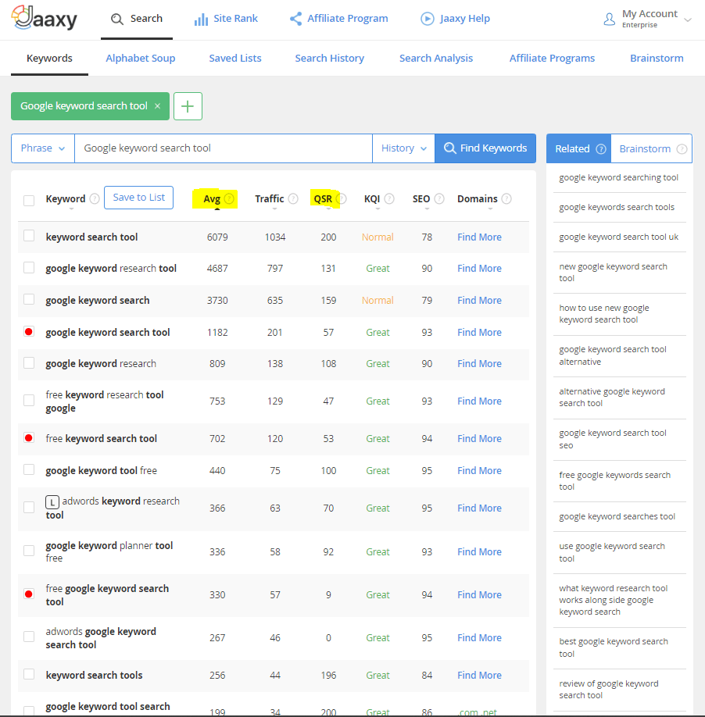This screenshot has width=705, height=717.
Task: Switch to the Brainstorm side panel tab
Action: 652,148
